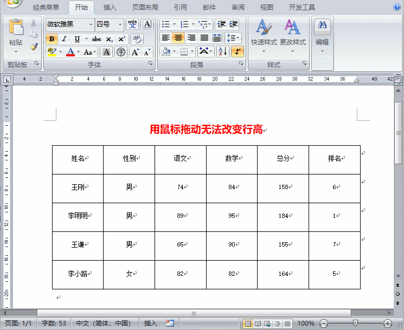Screen dimensions: 404x330
Task: Click the tab stop selector at ruler corner
Action: pos(7,80)
